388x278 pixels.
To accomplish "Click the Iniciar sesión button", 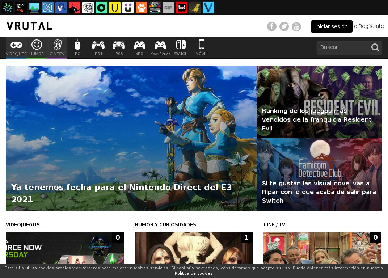I will coord(332,26).
